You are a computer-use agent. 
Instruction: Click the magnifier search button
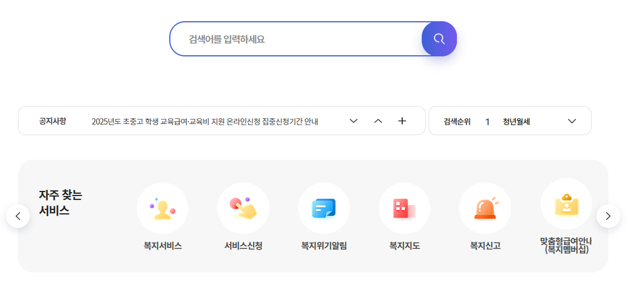pyautogui.click(x=439, y=39)
